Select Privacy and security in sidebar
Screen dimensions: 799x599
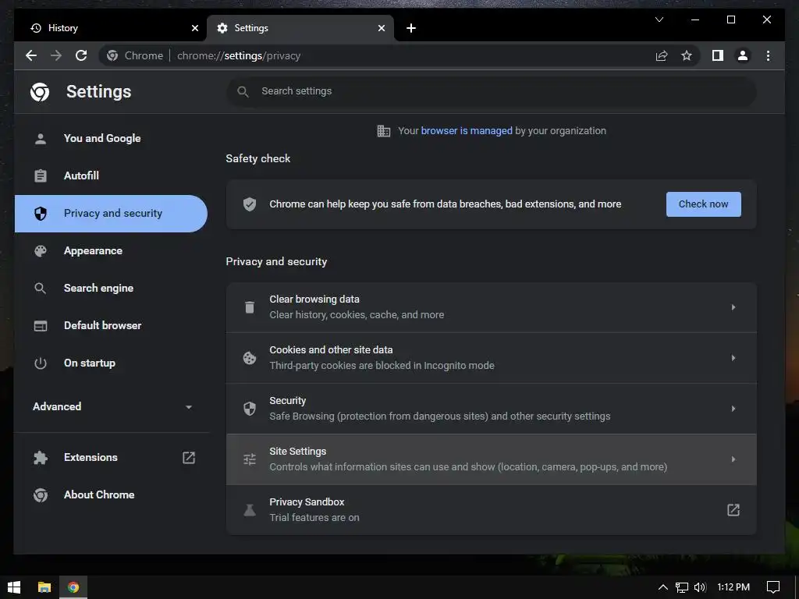111,214
